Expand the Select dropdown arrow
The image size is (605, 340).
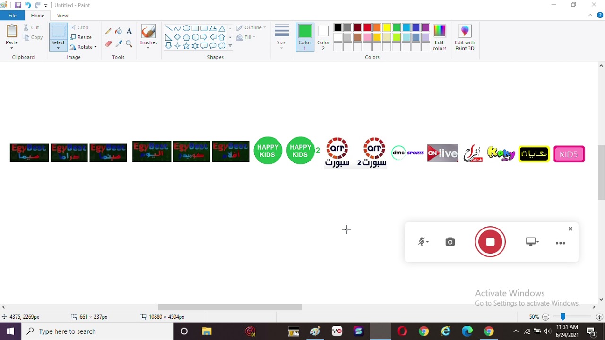58,49
